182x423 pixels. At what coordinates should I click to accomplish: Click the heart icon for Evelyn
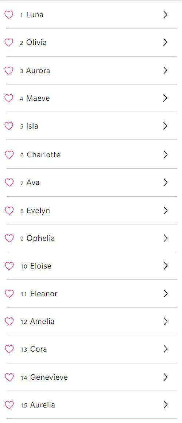tap(9, 211)
